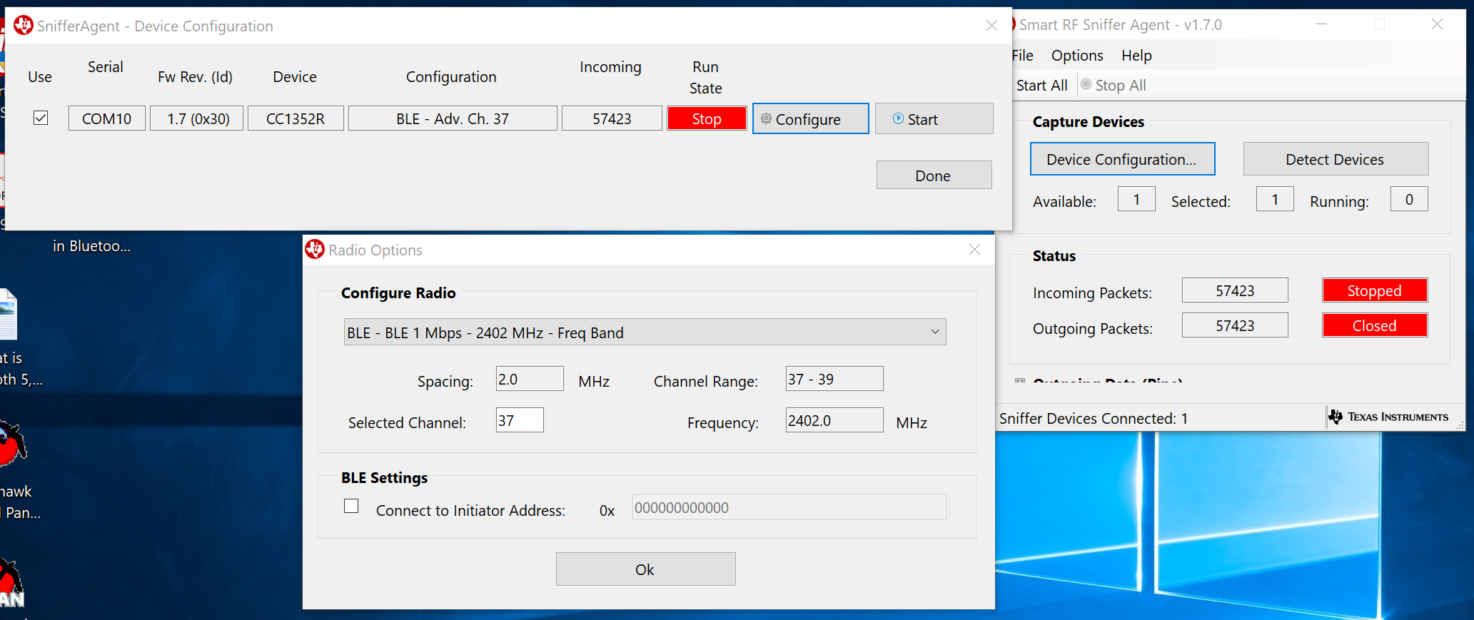1474x620 pixels.
Task: Click the 'in Bluetoo...' desktop label
Action: click(91, 246)
